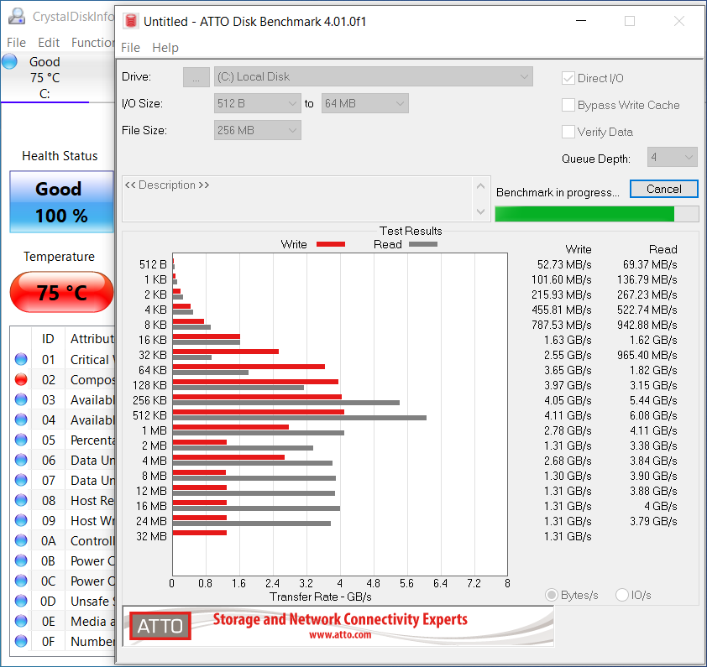Click the blue disk status orb above Good

(10, 61)
